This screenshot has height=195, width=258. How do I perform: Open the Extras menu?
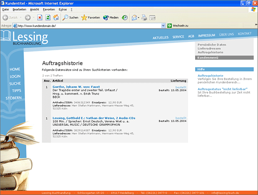[63, 10]
